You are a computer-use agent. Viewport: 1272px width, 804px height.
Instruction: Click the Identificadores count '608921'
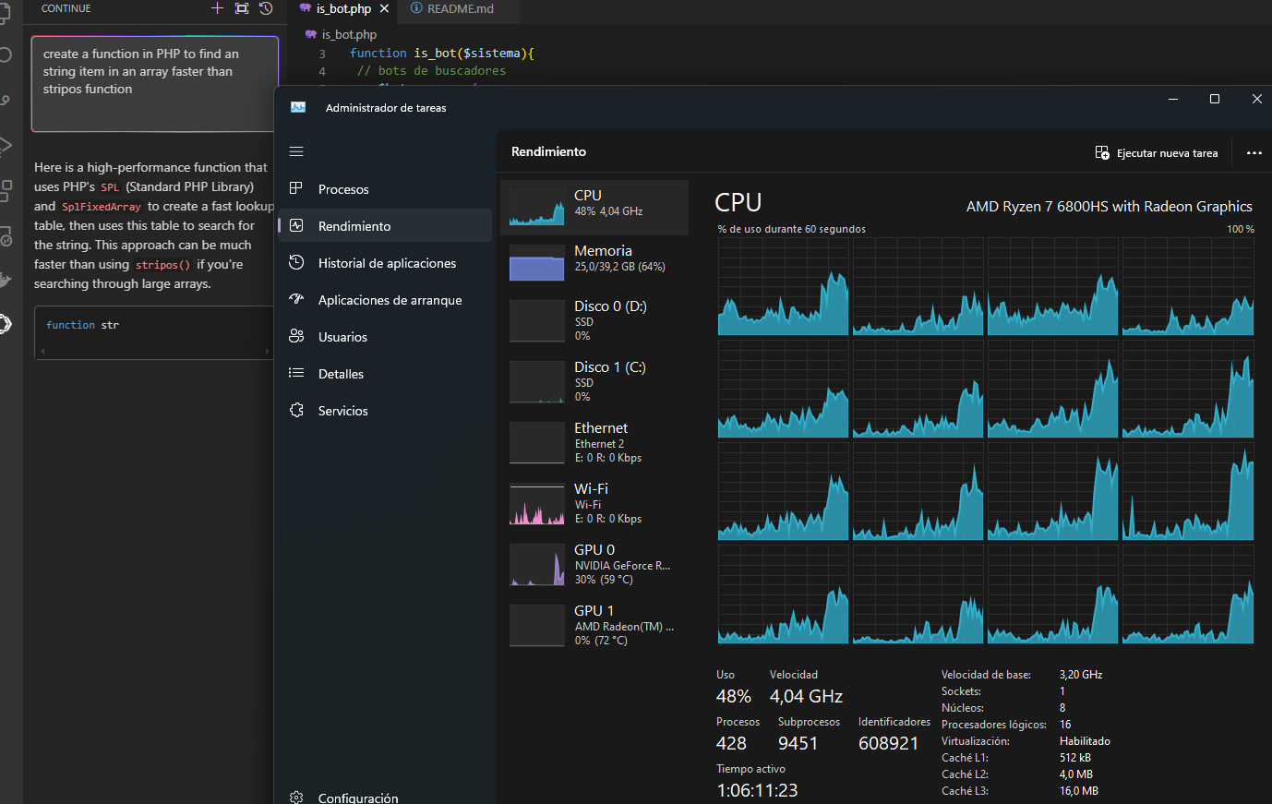pyautogui.click(x=888, y=743)
